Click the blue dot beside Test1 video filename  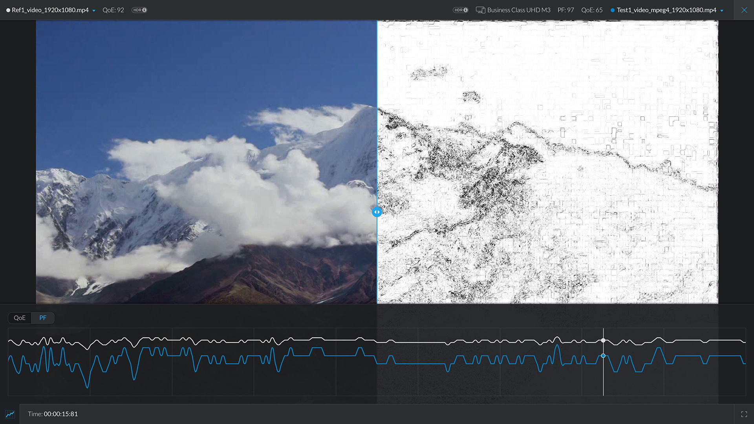(612, 10)
